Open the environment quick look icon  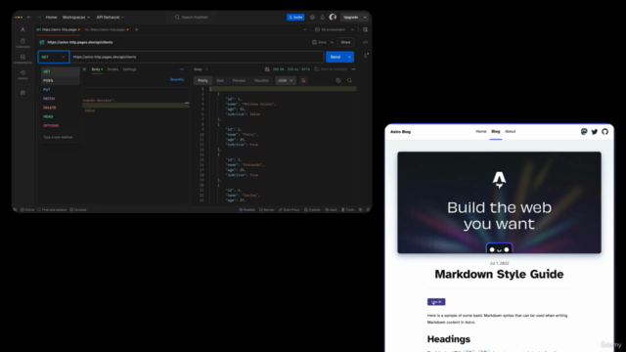(x=365, y=29)
